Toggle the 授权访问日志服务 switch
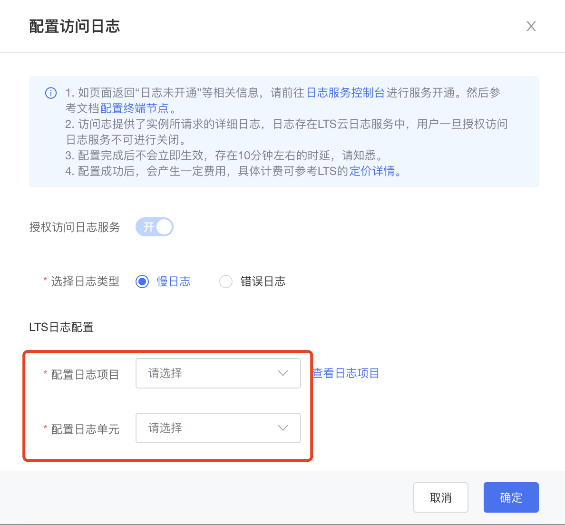Viewport: 565px width, 525px height. click(x=154, y=227)
